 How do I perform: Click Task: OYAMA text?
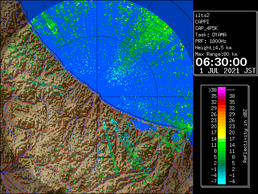pyautogui.click(x=211, y=35)
